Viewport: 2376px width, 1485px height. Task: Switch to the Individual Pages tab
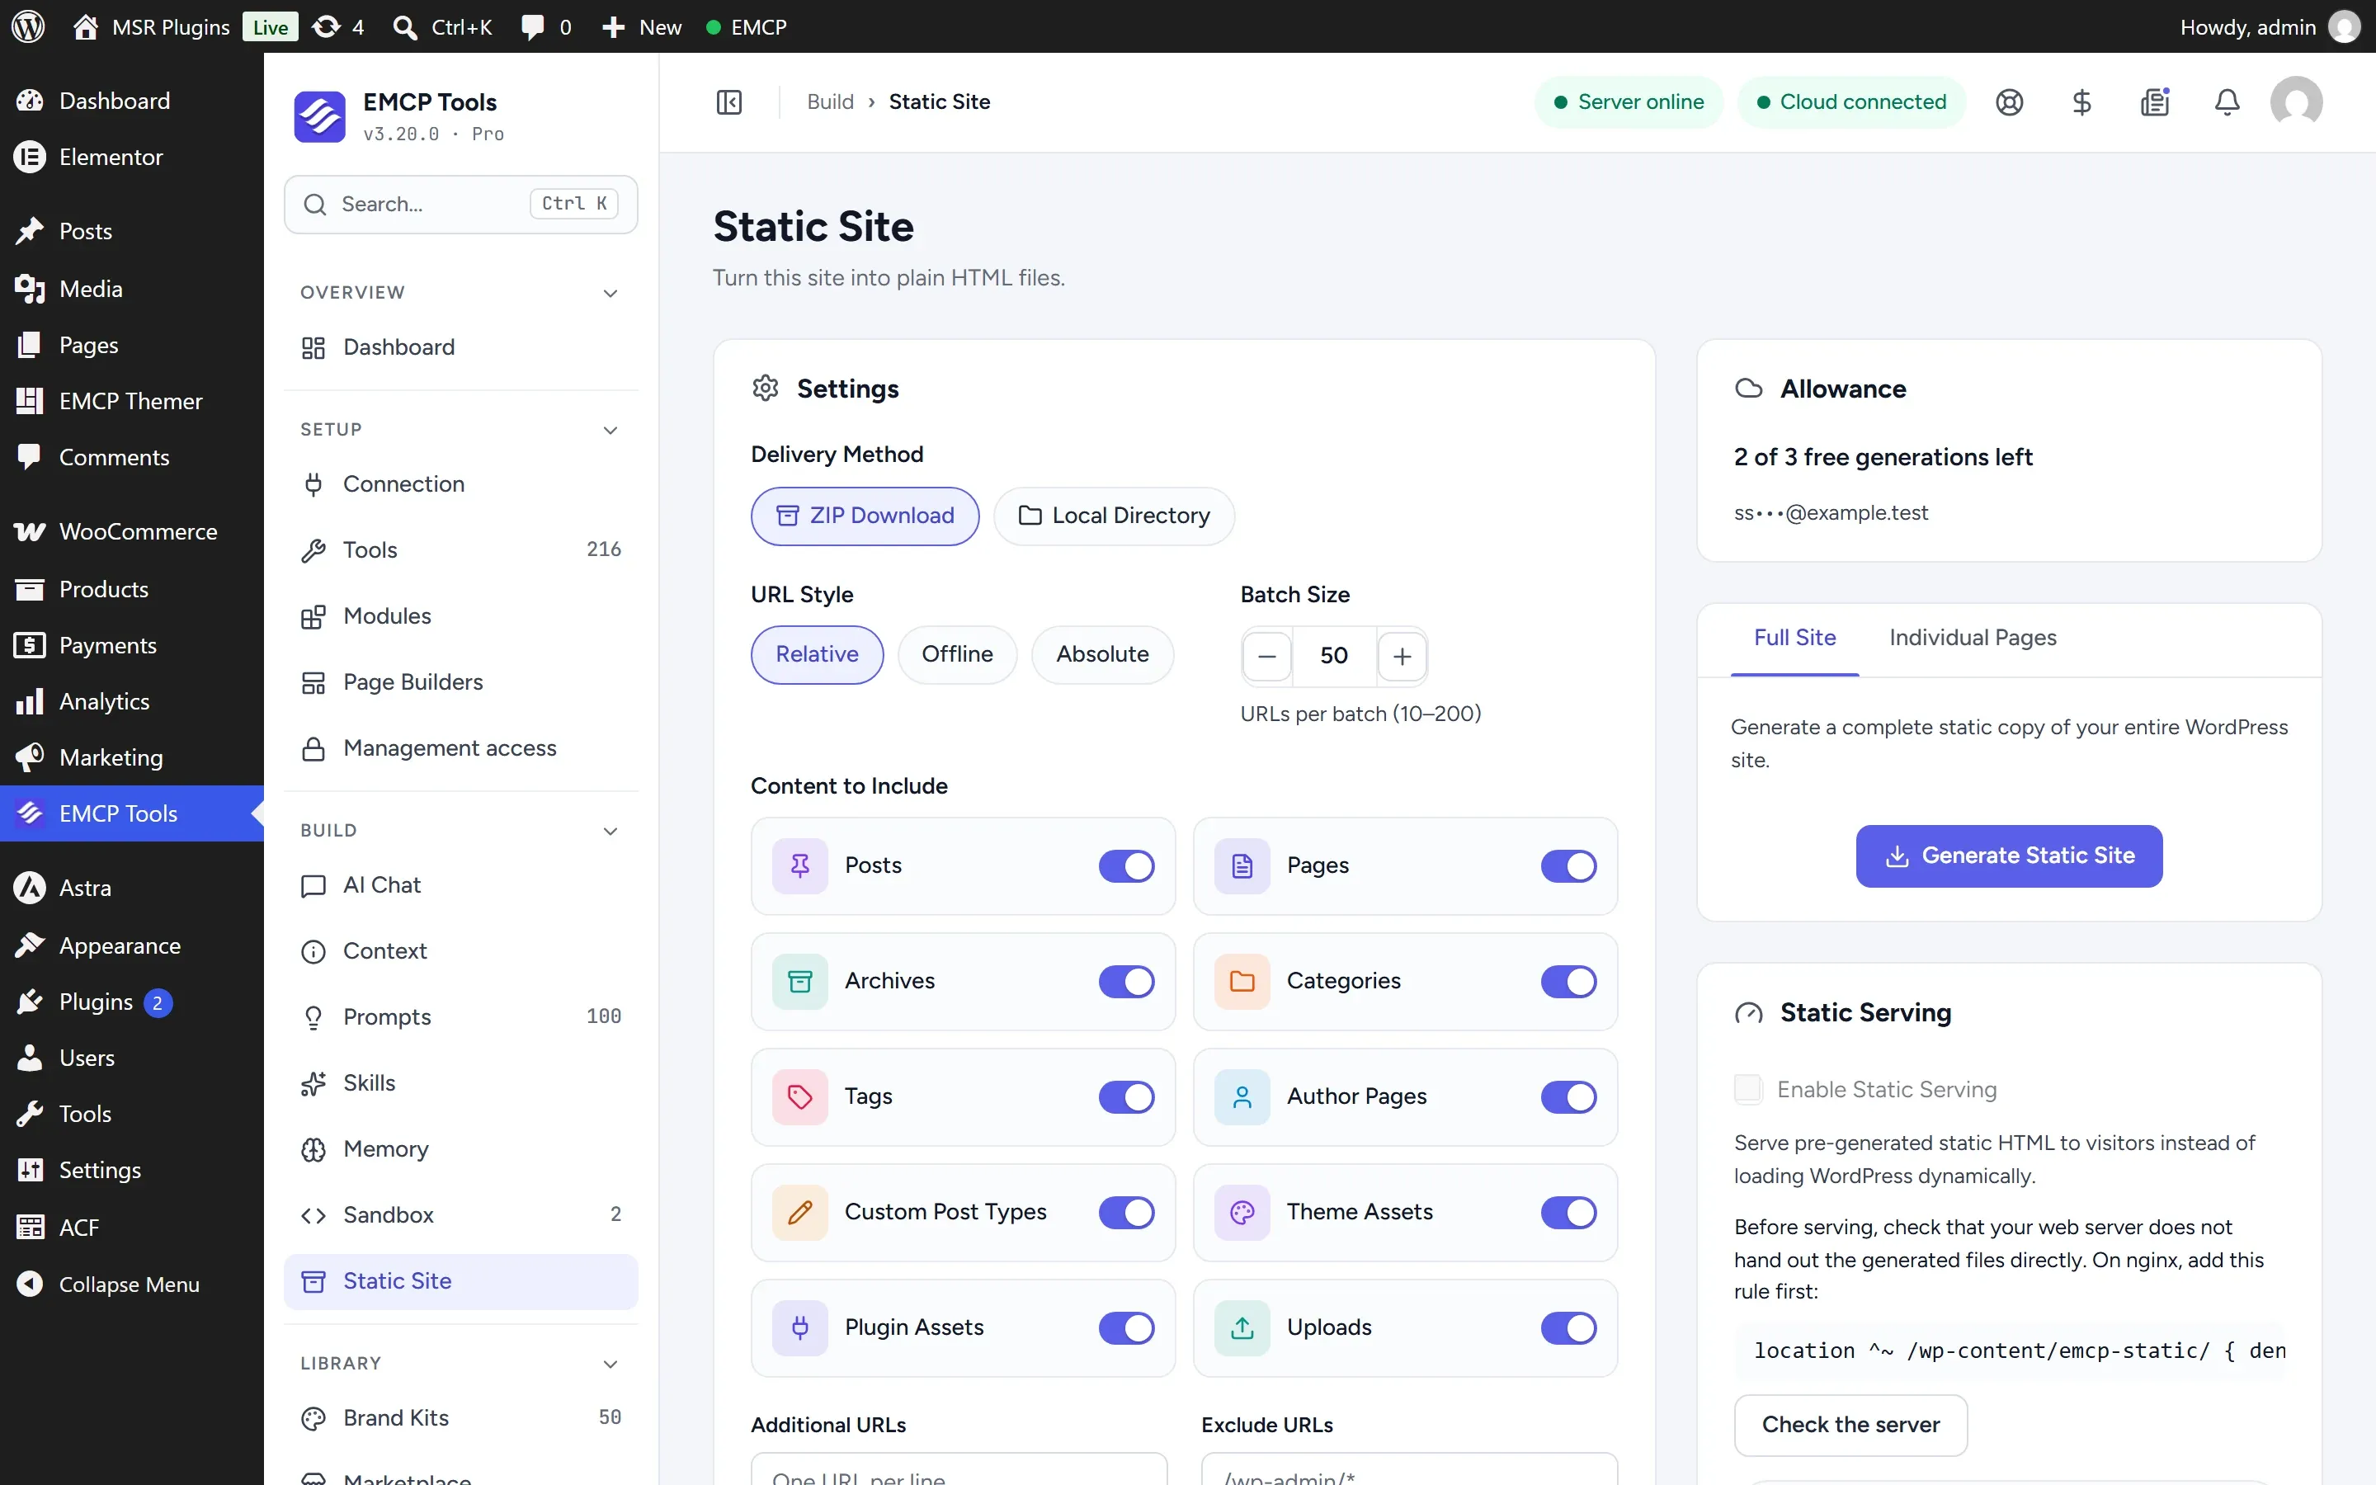(x=1973, y=638)
